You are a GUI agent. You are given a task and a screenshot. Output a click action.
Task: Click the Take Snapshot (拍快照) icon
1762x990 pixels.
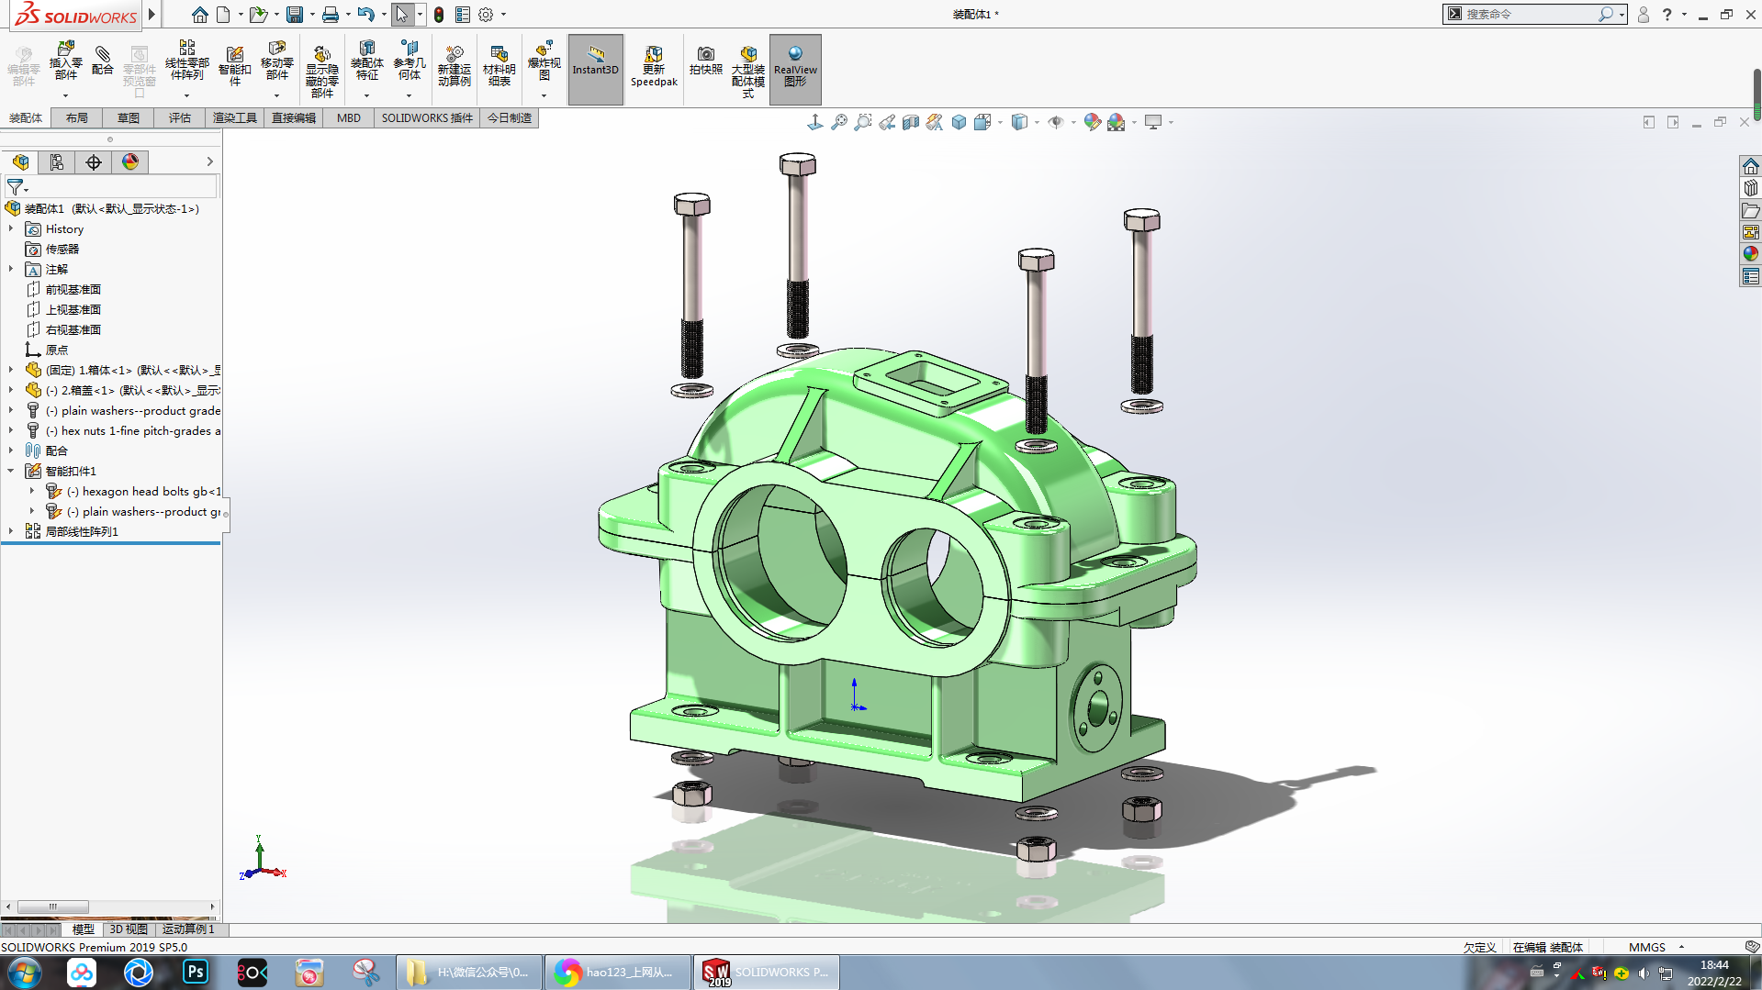pyautogui.click(x=705, y=61)
